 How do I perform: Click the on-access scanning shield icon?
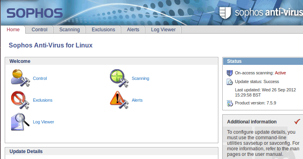(229, 73)
